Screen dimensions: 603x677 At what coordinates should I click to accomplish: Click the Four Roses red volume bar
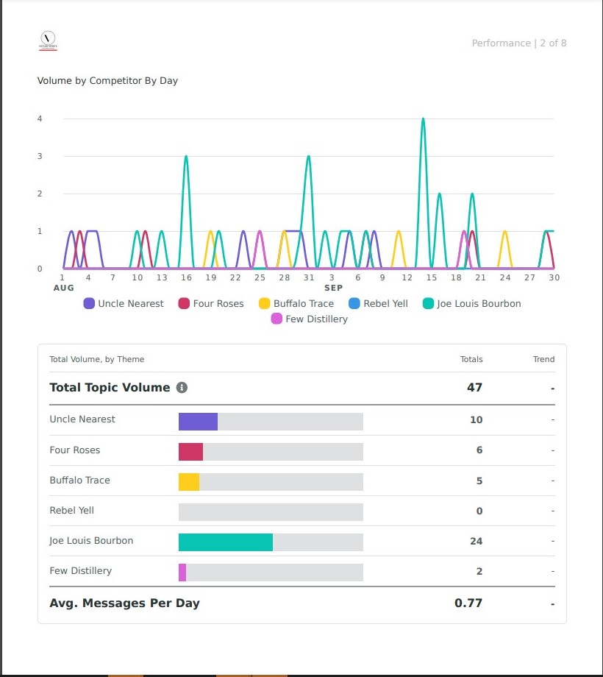190,452
